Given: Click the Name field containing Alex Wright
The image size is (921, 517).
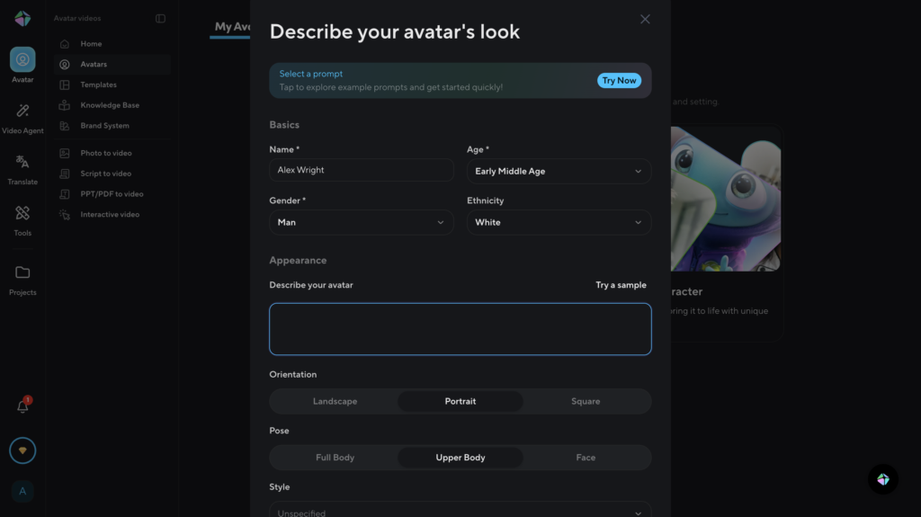Looking at the screenshot, I should pos(362,170).
